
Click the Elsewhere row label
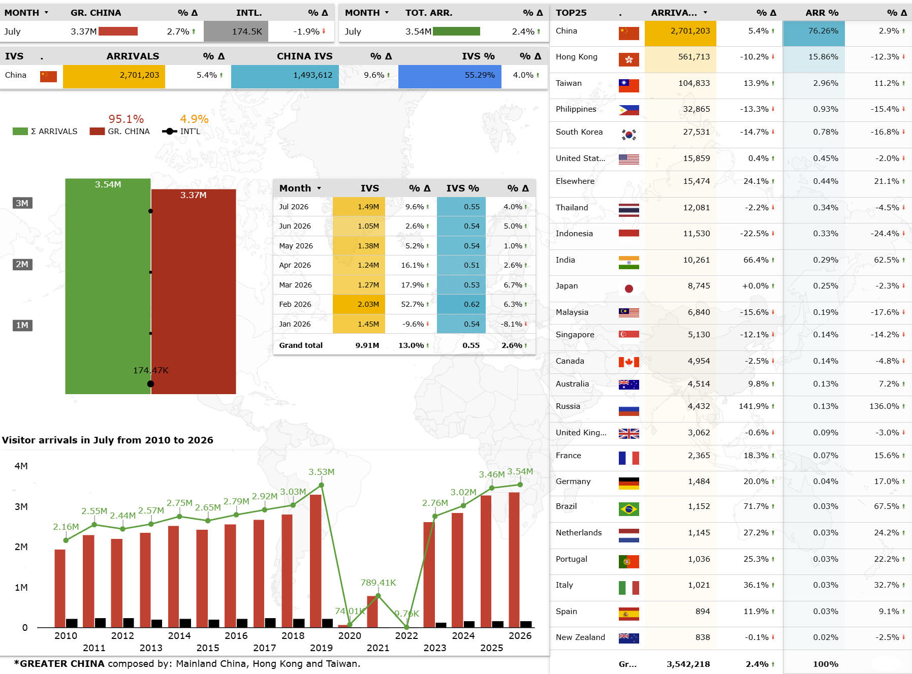point(575,181)
